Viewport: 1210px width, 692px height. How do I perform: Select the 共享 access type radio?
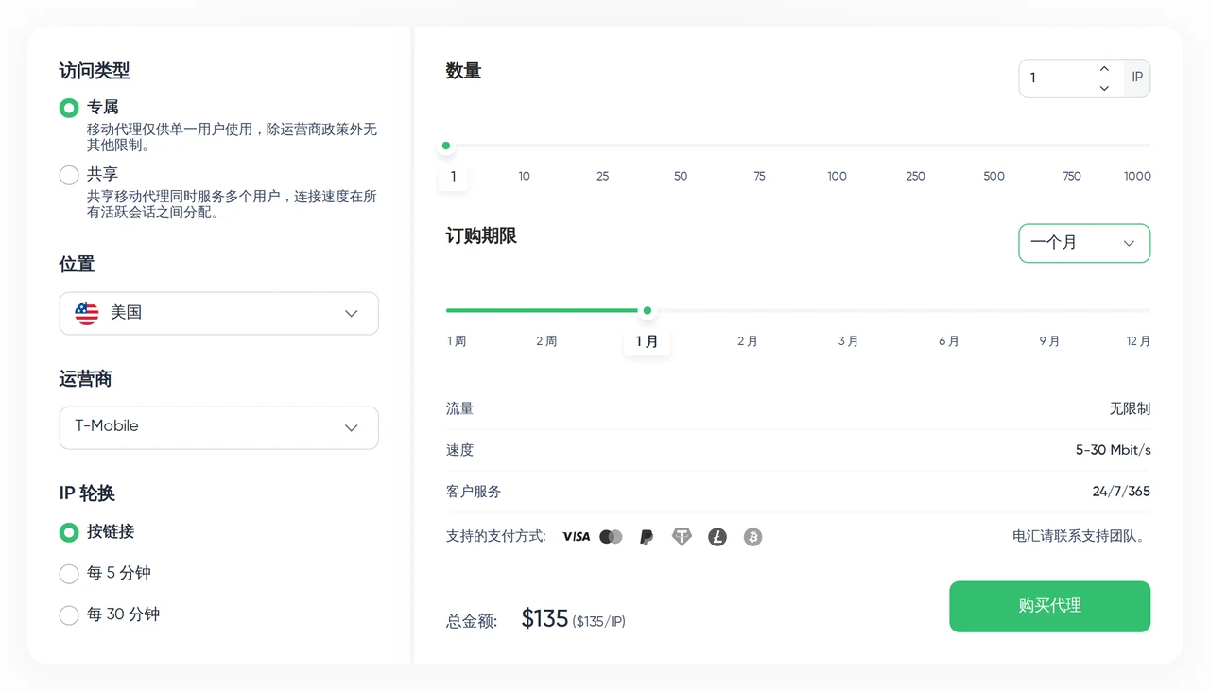coord(69,175)
